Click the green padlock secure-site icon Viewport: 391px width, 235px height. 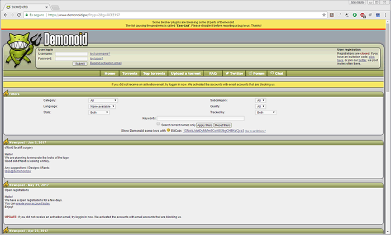pos(27,15)
